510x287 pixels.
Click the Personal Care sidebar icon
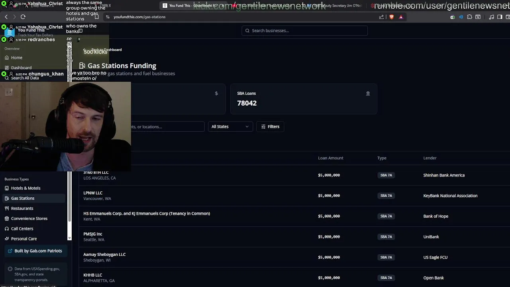pyautogui.click(x=7, y=239)
